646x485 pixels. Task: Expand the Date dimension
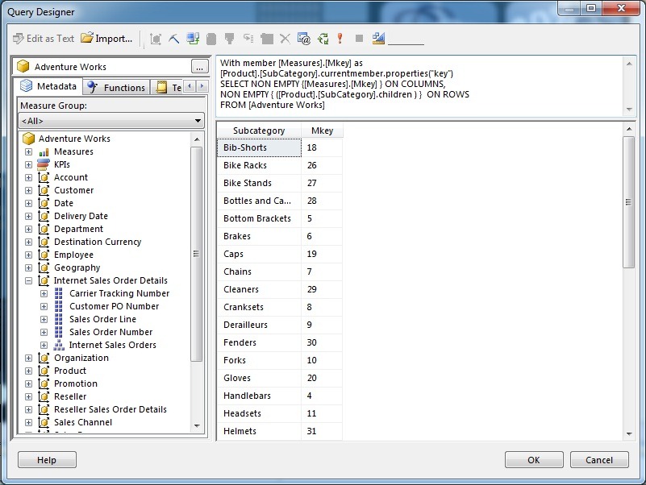28,203
